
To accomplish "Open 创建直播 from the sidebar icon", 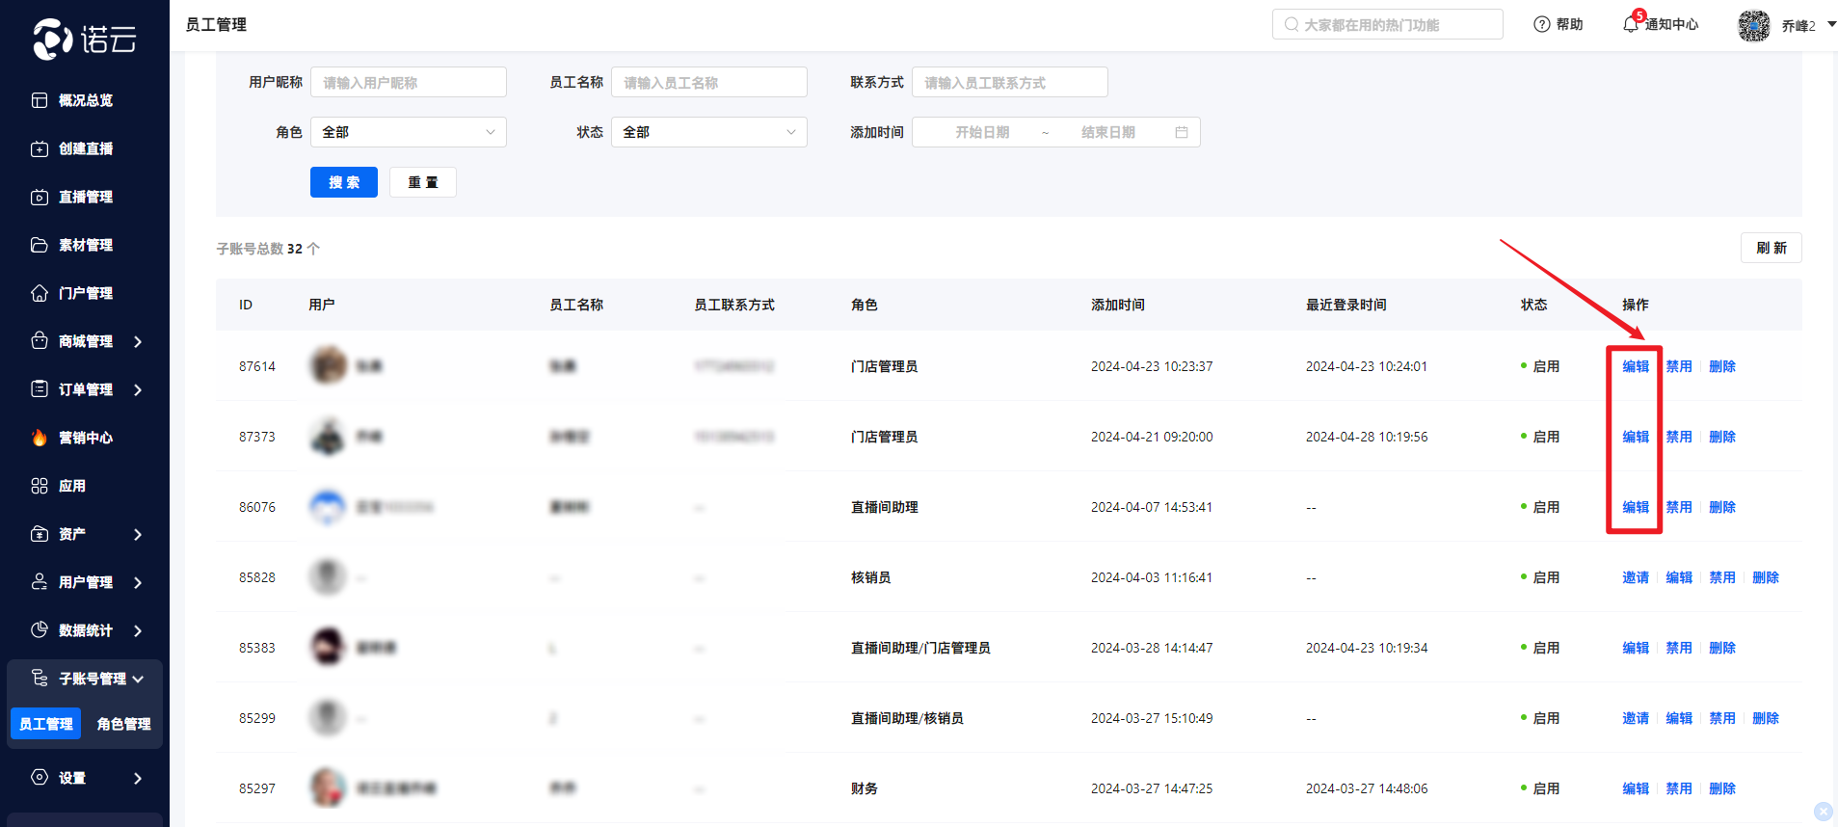I will pyautogui.click(x=40, y=148).
